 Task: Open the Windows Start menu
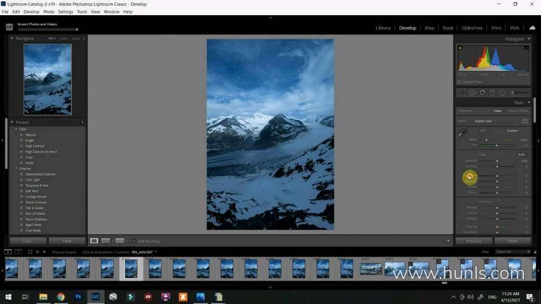click(8, 297)
